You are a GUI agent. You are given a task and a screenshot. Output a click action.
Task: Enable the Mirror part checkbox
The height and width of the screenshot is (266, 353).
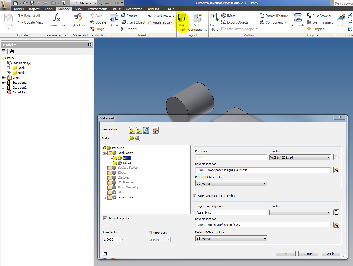(150, 233)
